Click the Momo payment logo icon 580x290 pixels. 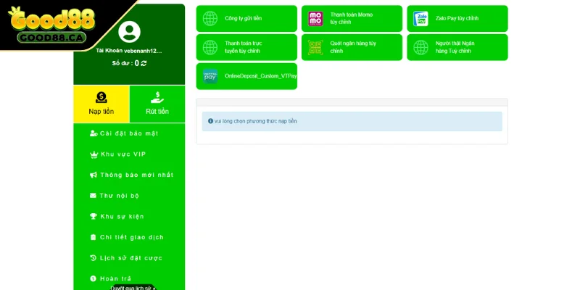coord(315,19)
